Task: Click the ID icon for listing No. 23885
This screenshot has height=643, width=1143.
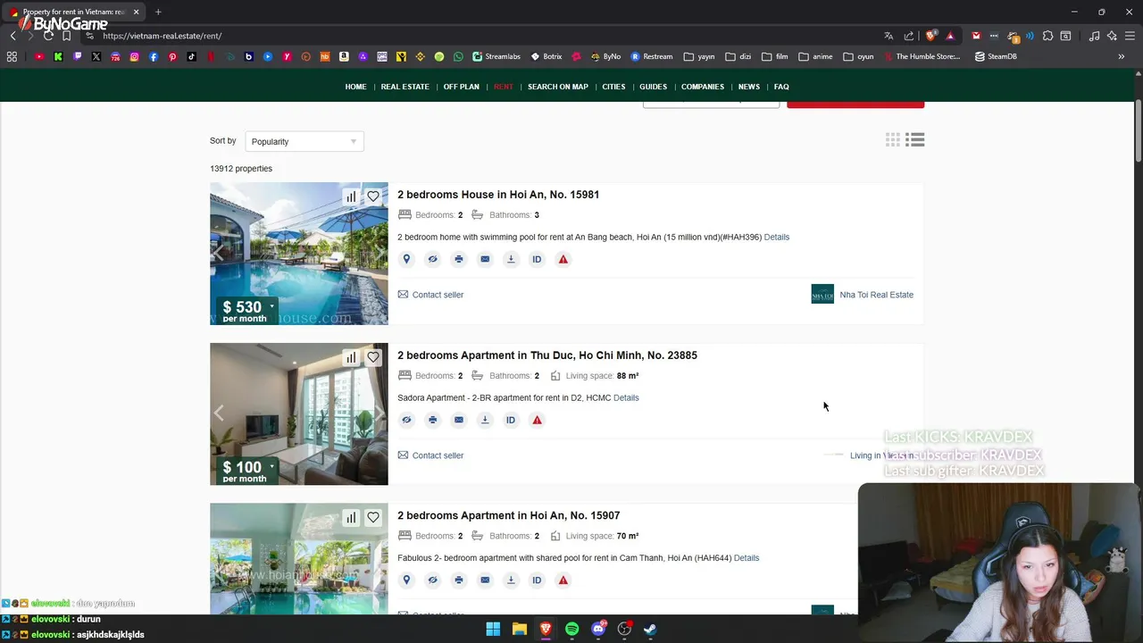Action: click(x=511, y=420)
